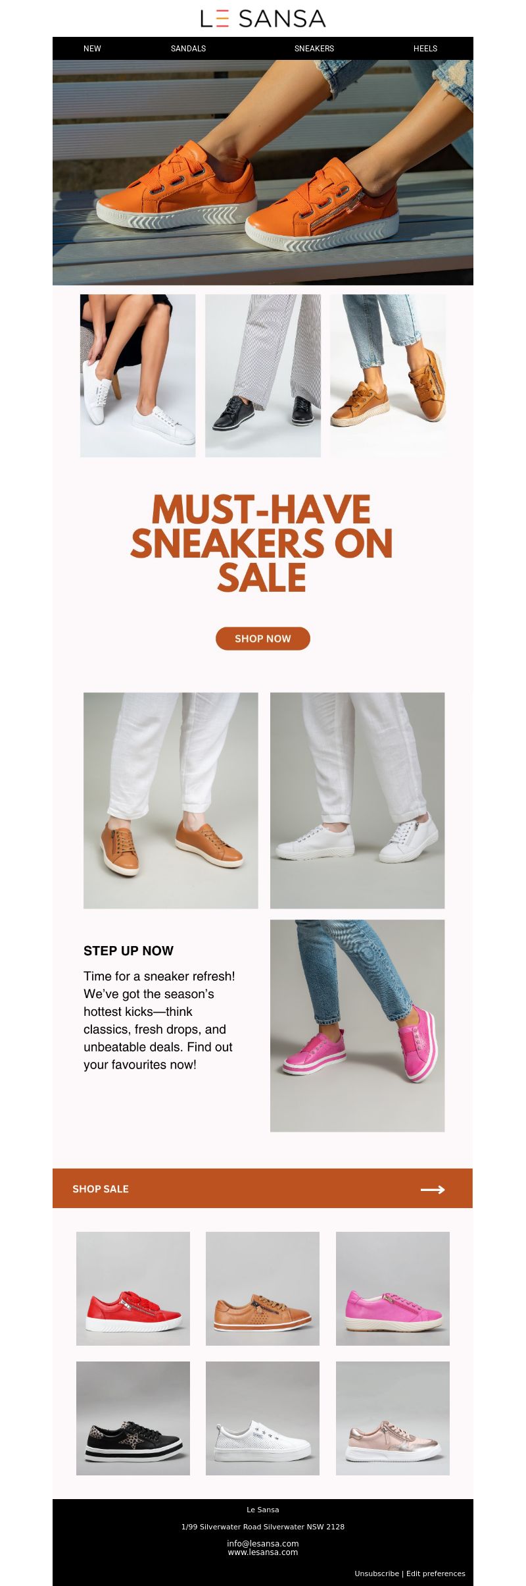Image resolution: width=526 pixels, height=1586 pixels.
Task: Click the SHOP SALE banner text
Action: (x=101, y=1189)
